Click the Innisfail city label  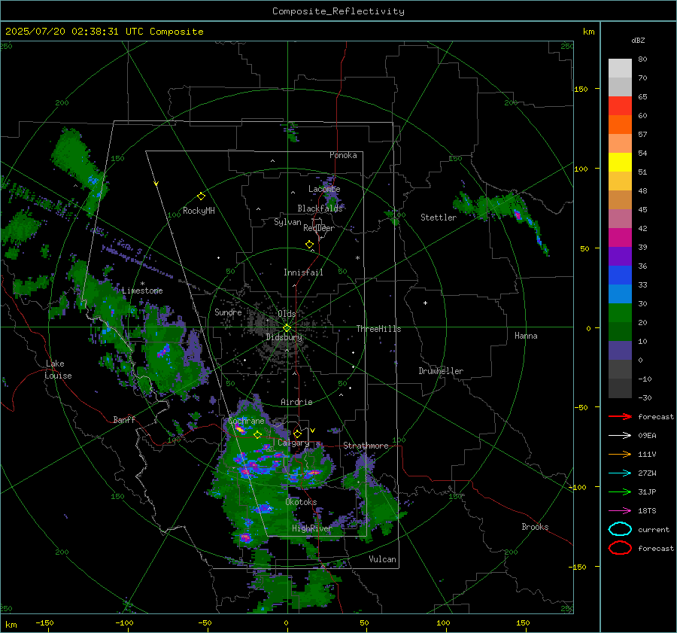303,272
